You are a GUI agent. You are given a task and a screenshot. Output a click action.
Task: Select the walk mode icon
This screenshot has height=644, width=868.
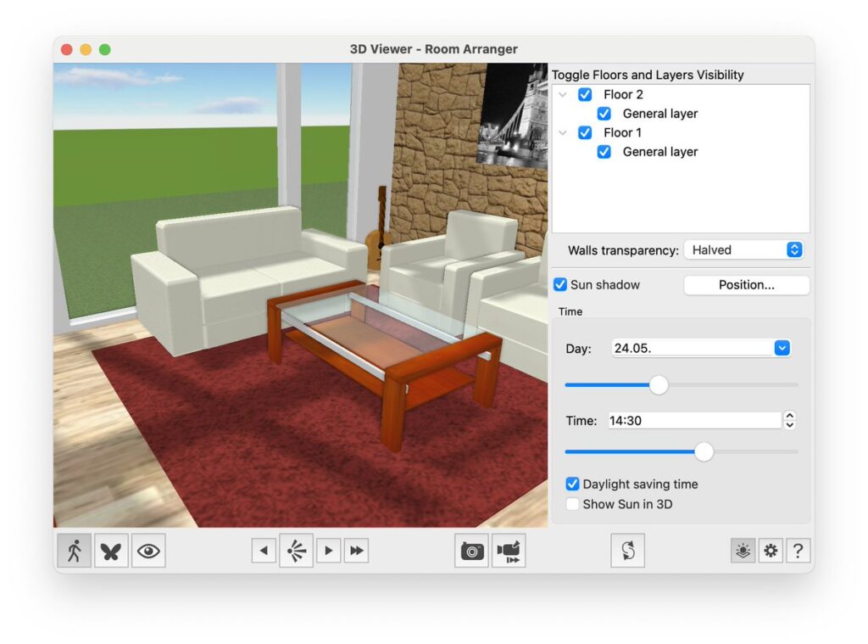(75, 551)
